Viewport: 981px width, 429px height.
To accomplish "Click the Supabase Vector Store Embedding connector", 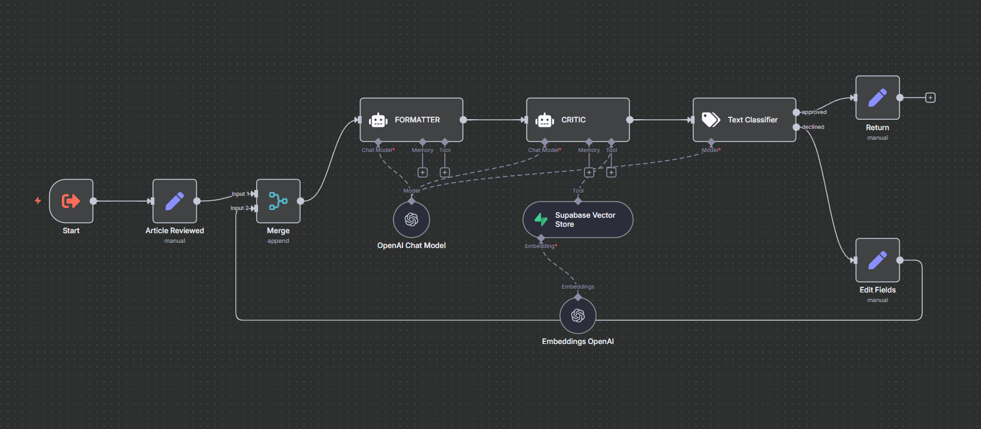I will click(x=541, y=238).
